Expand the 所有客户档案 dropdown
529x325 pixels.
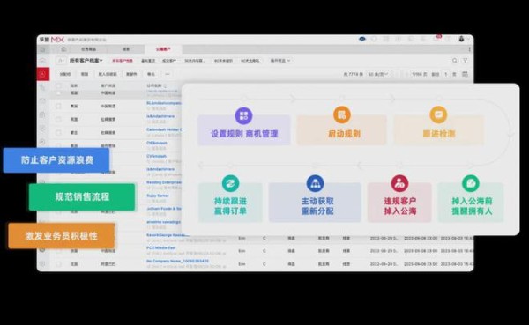(86, 61)
